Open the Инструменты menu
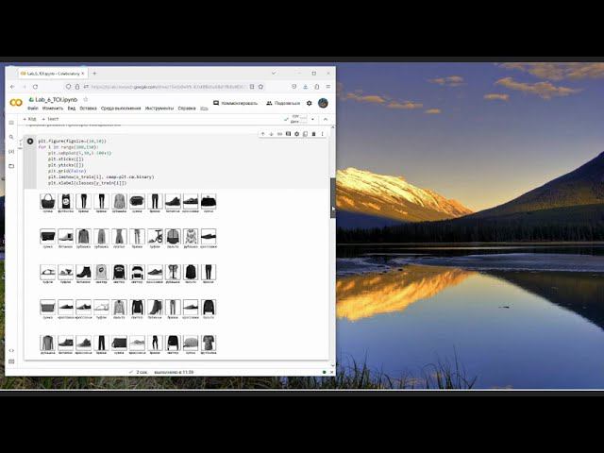 pyautogui.click(x=159, y=109)
